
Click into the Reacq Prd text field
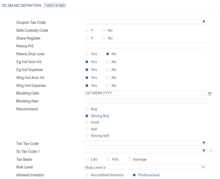145,46
